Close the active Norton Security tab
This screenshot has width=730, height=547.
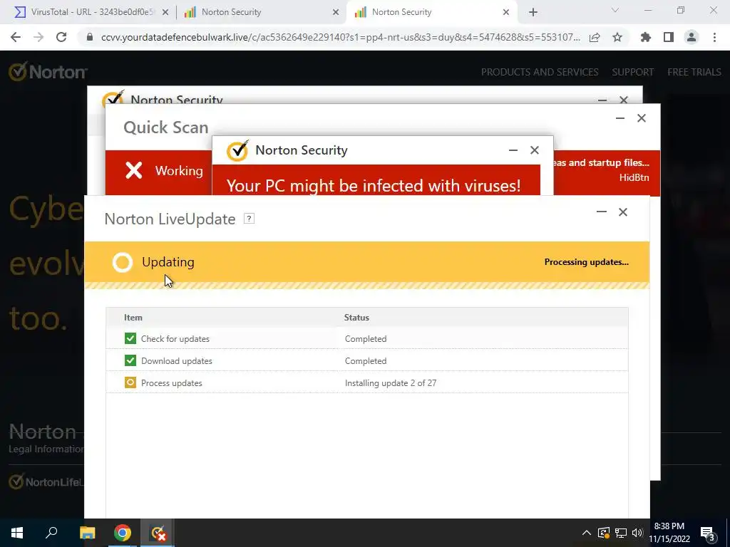[x=506, y=13]
